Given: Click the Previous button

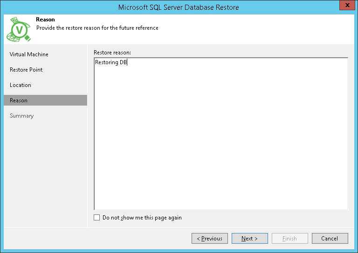Looking at the screenshot, I should 210,239.
